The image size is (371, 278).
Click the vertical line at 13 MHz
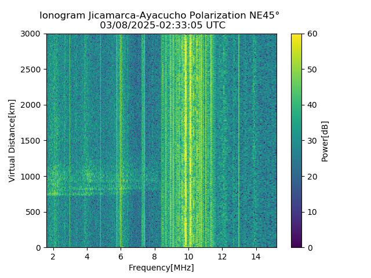[x=239, y=141]
